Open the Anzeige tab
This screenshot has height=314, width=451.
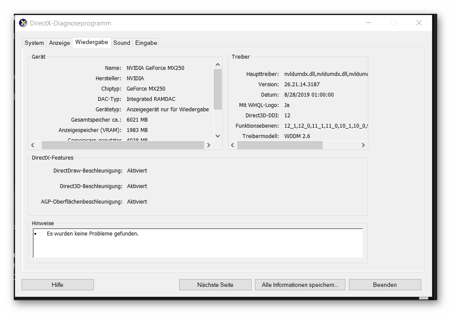[x=59, y=43]
